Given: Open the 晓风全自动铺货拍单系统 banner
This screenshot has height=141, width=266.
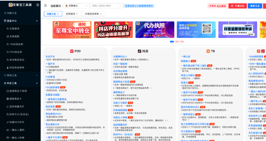Looking at the screenshot, I should pyautogui.click(x=196, y=30).
